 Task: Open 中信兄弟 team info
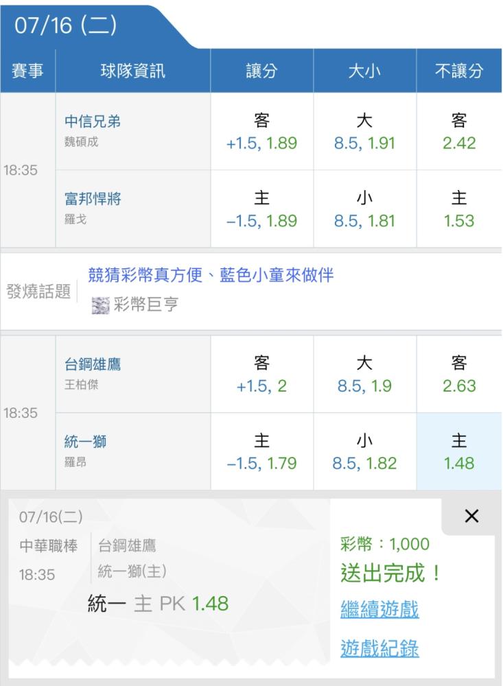click(x=92, y=121)
